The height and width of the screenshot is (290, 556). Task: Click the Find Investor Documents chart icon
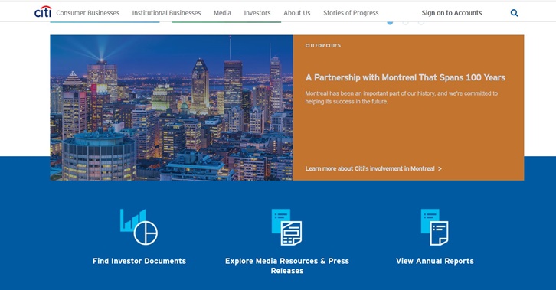139,227
